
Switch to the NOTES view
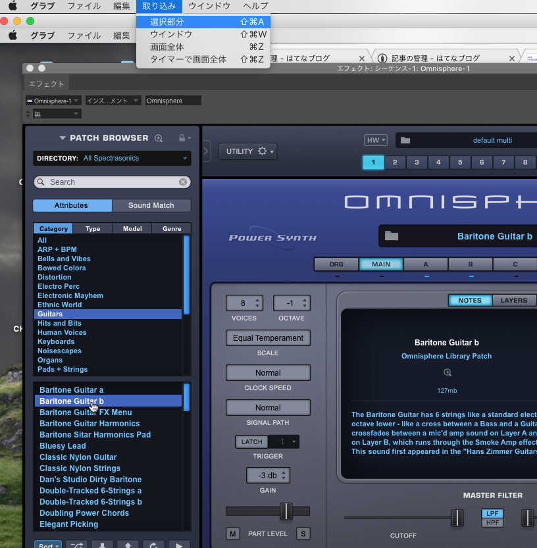(470, 300)
